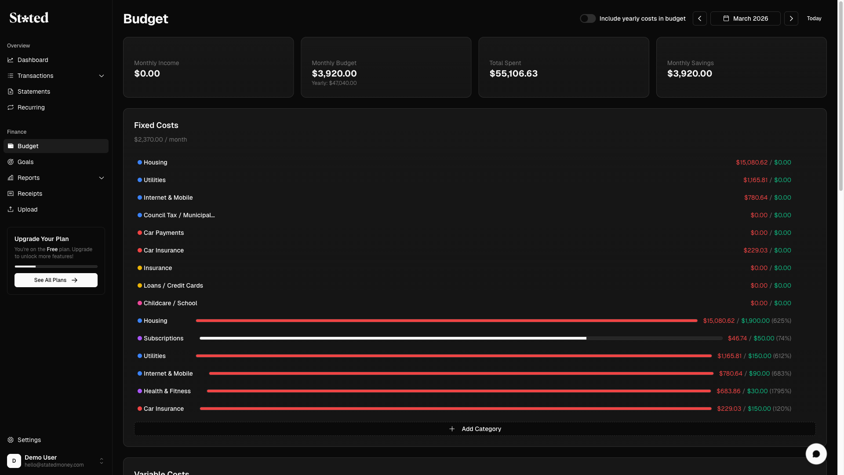
Task: Click the See All Plans button
Action: [56, 280]
